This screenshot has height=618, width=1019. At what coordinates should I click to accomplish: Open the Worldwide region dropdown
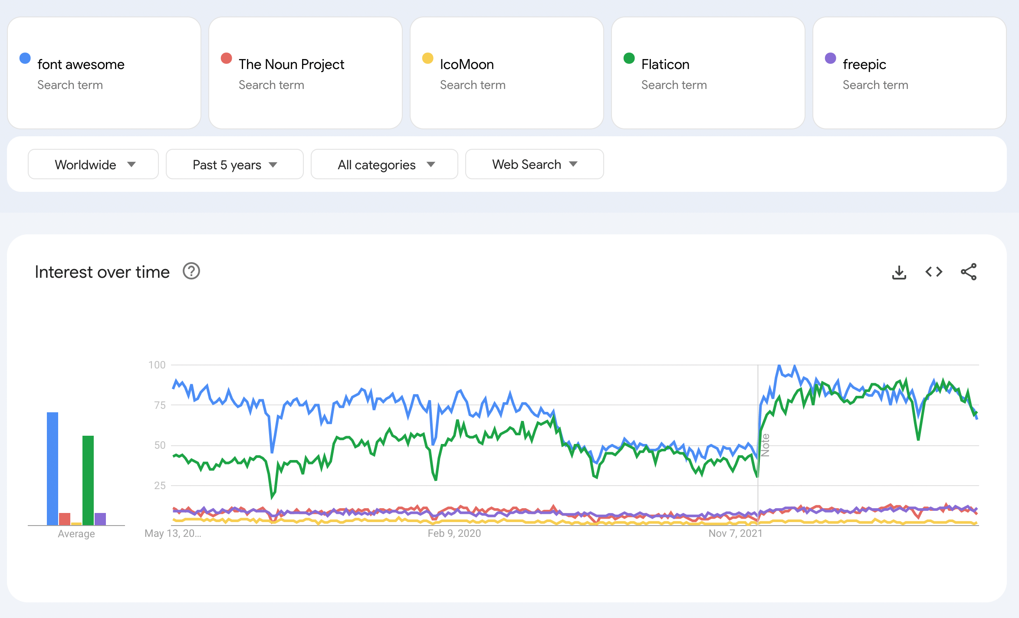tap(93, 164)
